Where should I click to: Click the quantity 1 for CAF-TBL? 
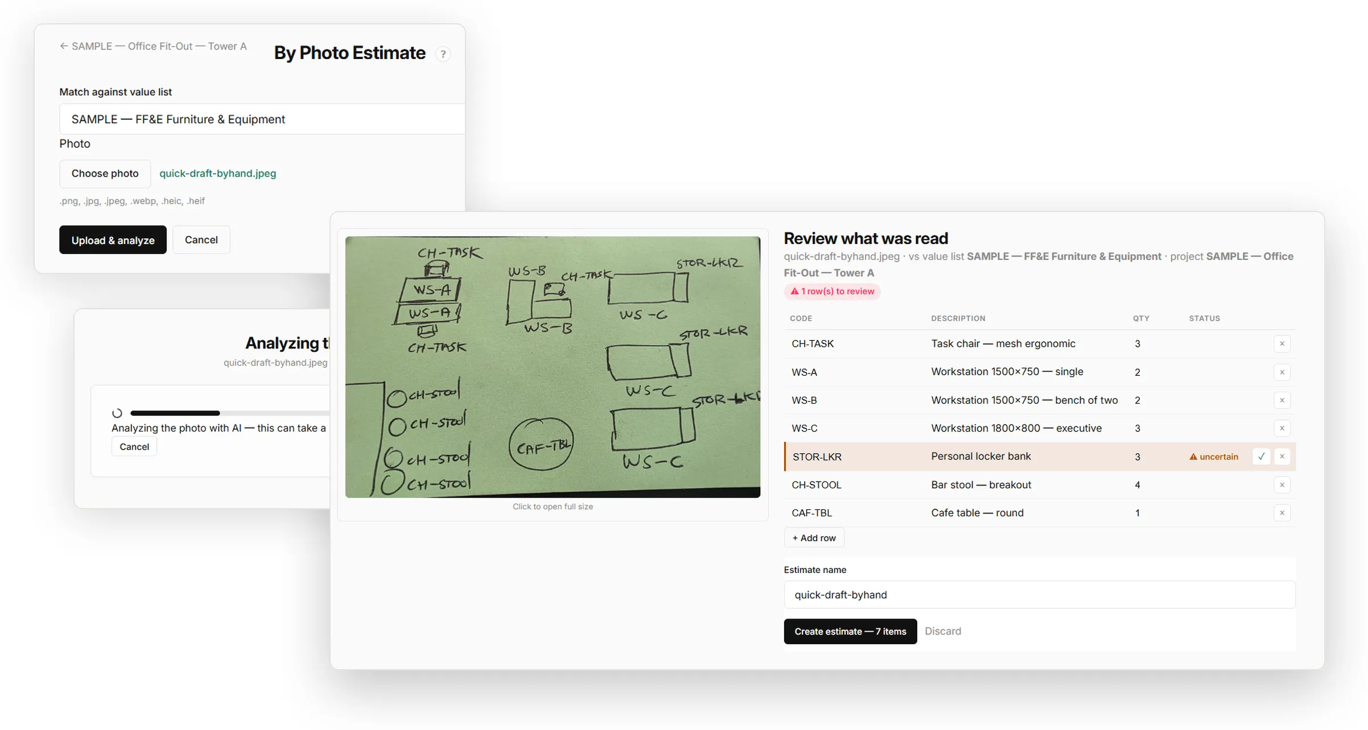[x=1137, y=513]
